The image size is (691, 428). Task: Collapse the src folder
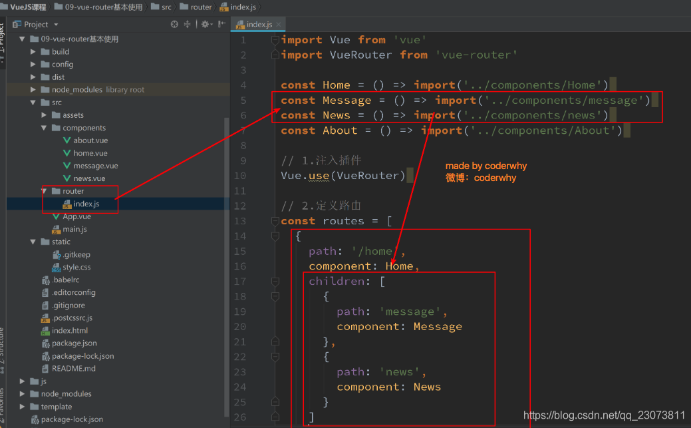33,103
